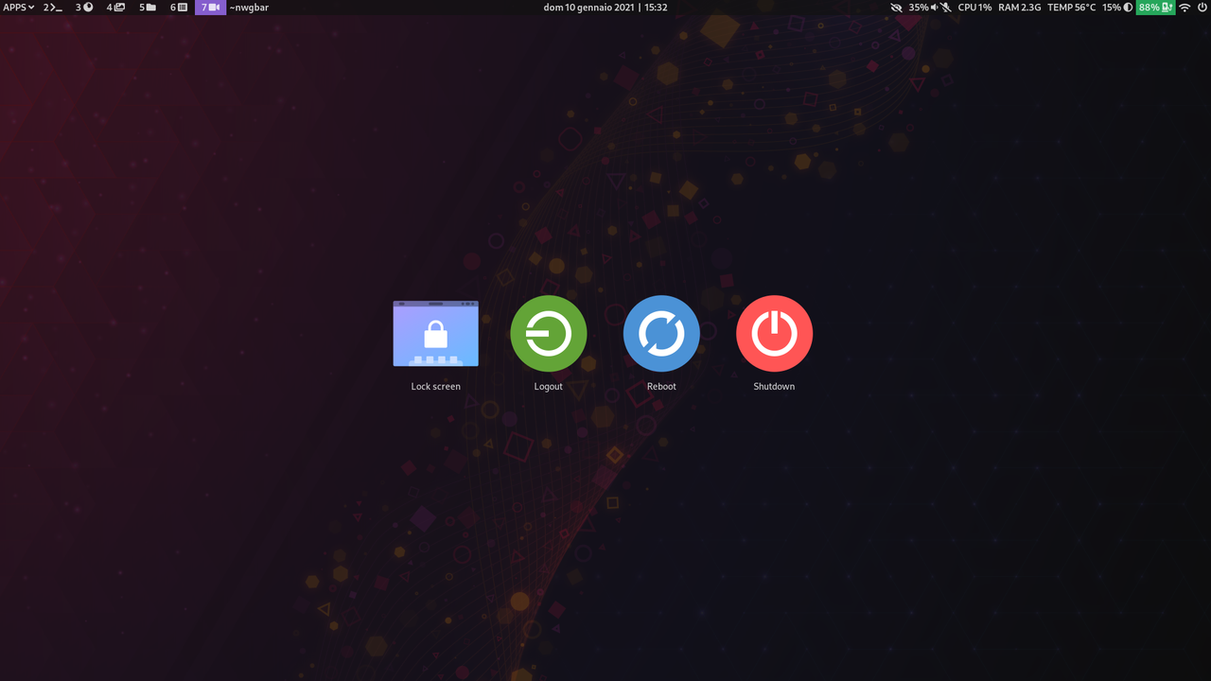Toggle the crossed-out eye icon in panel
Viewport: 1211px width, 681px height.
(897, 7)
